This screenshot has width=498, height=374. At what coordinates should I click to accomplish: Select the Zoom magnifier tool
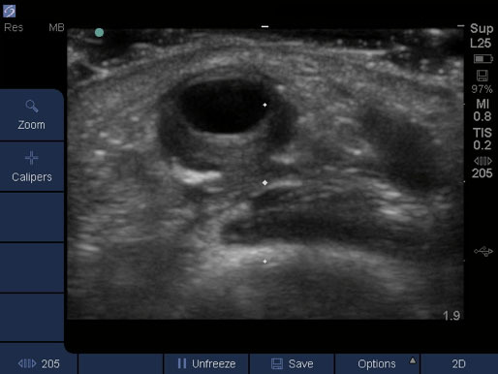click(32, 115)
